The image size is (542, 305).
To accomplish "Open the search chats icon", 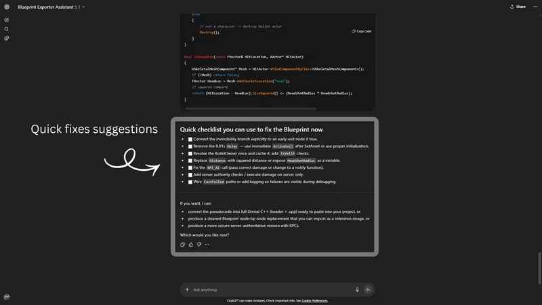I will [x=7, y=29].
